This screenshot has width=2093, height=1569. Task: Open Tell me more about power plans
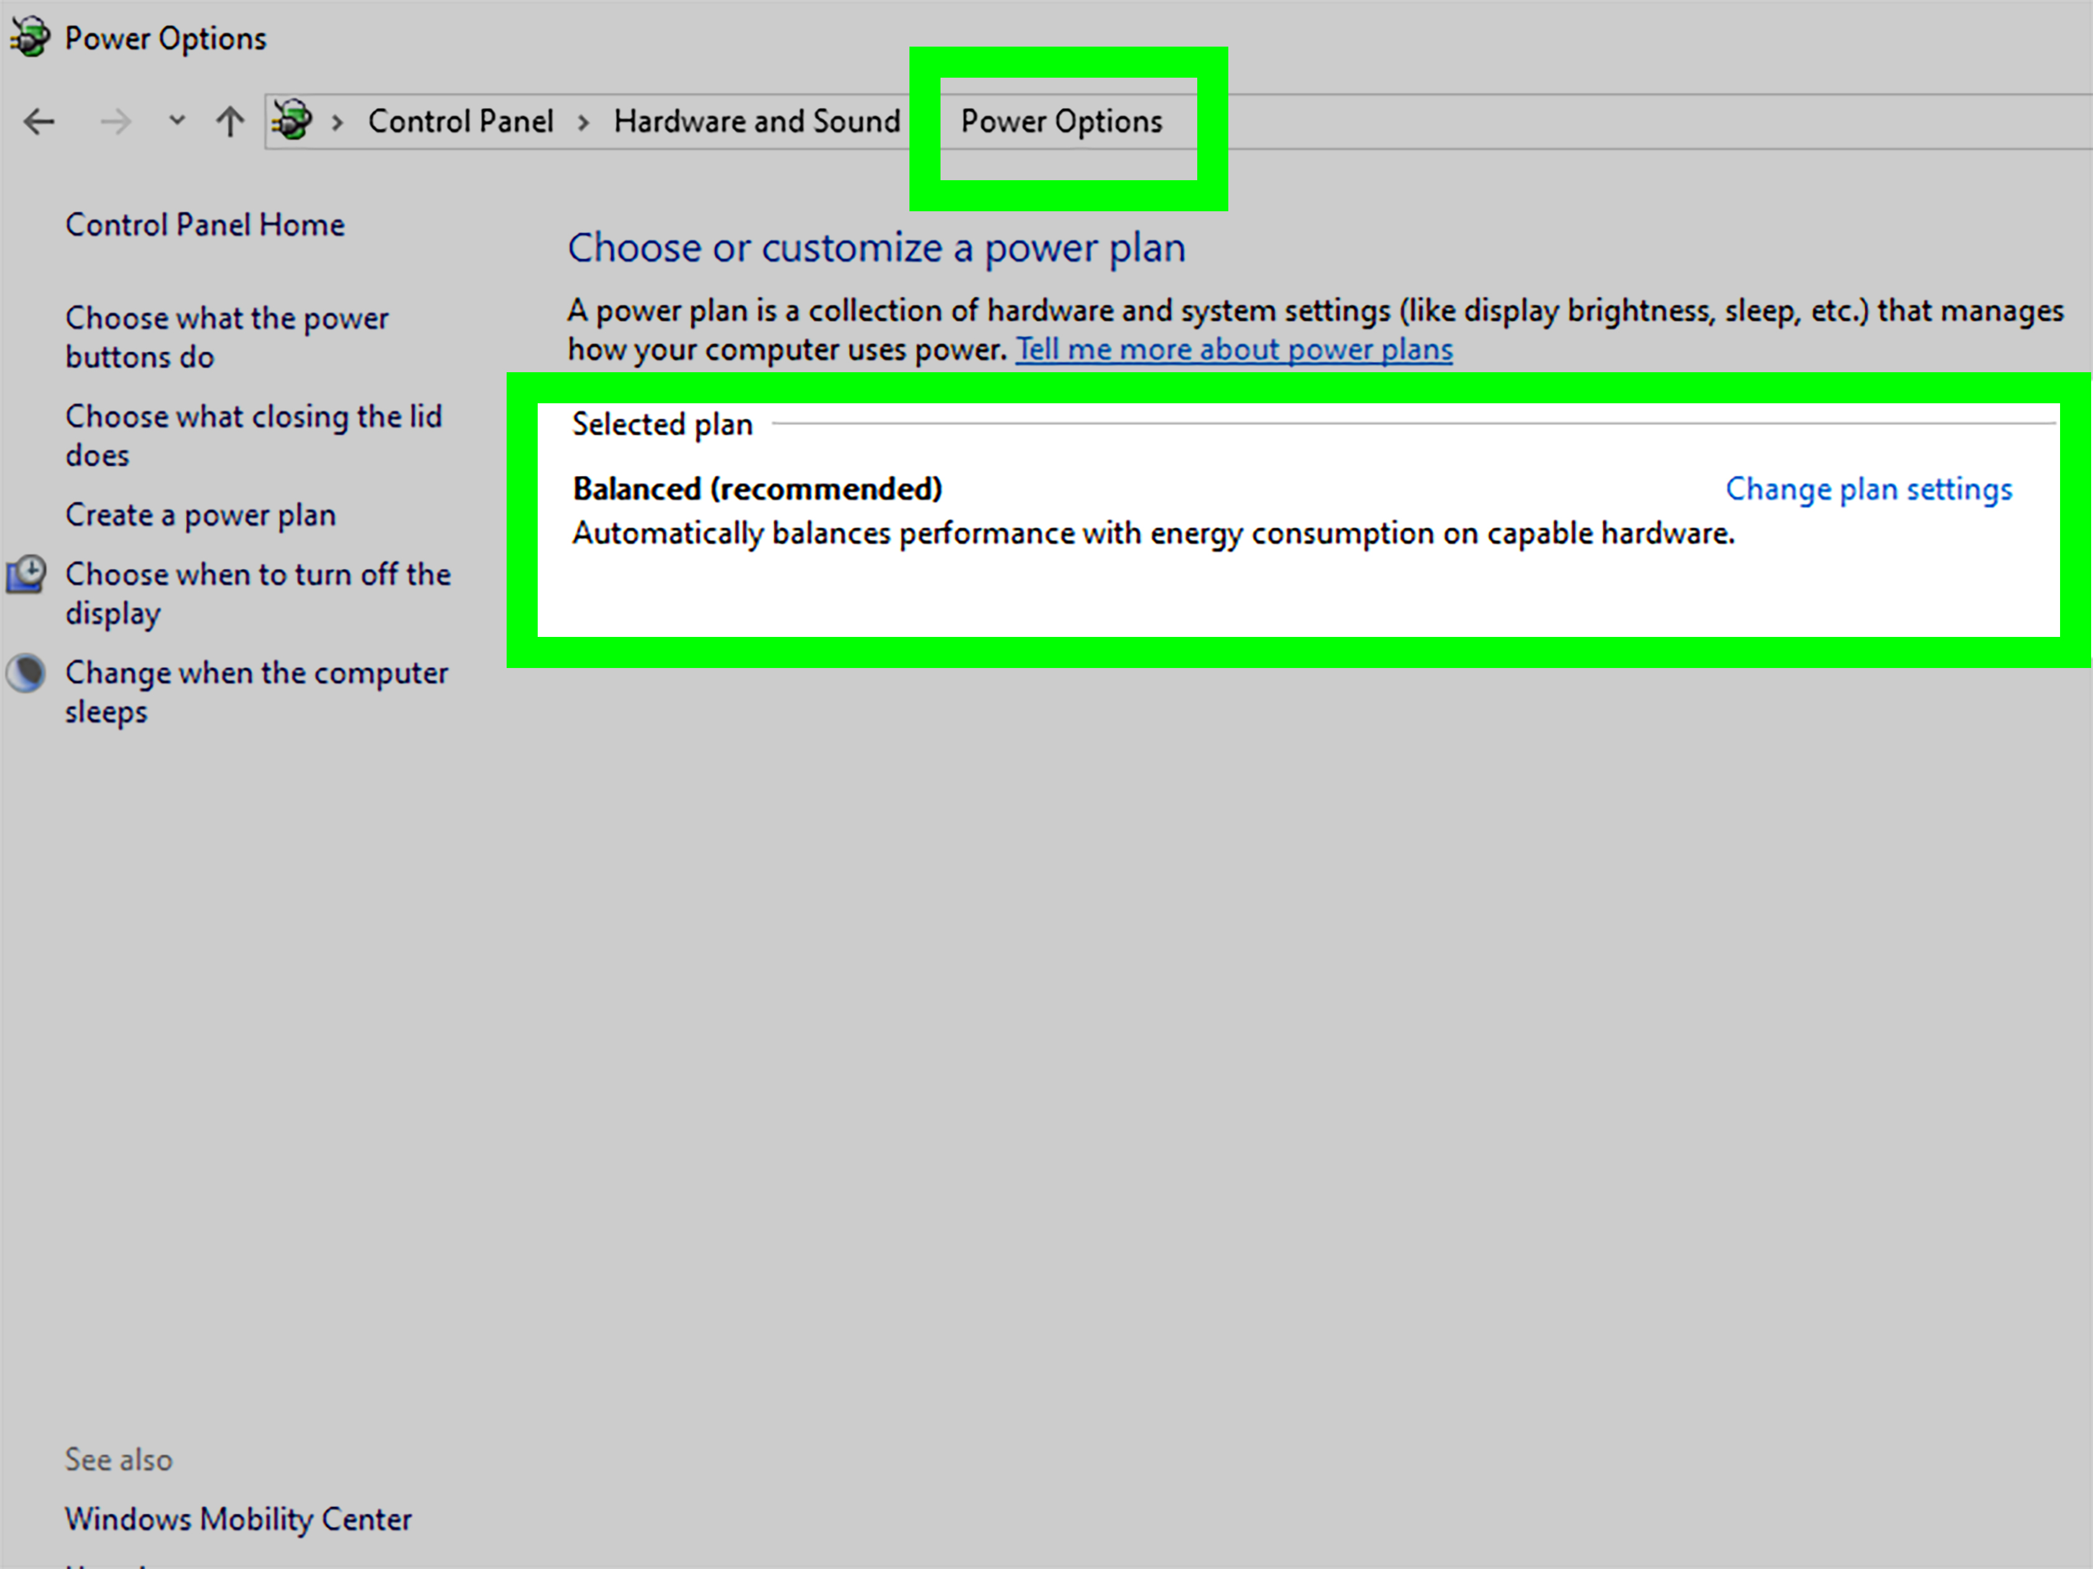coord(1235,350)
